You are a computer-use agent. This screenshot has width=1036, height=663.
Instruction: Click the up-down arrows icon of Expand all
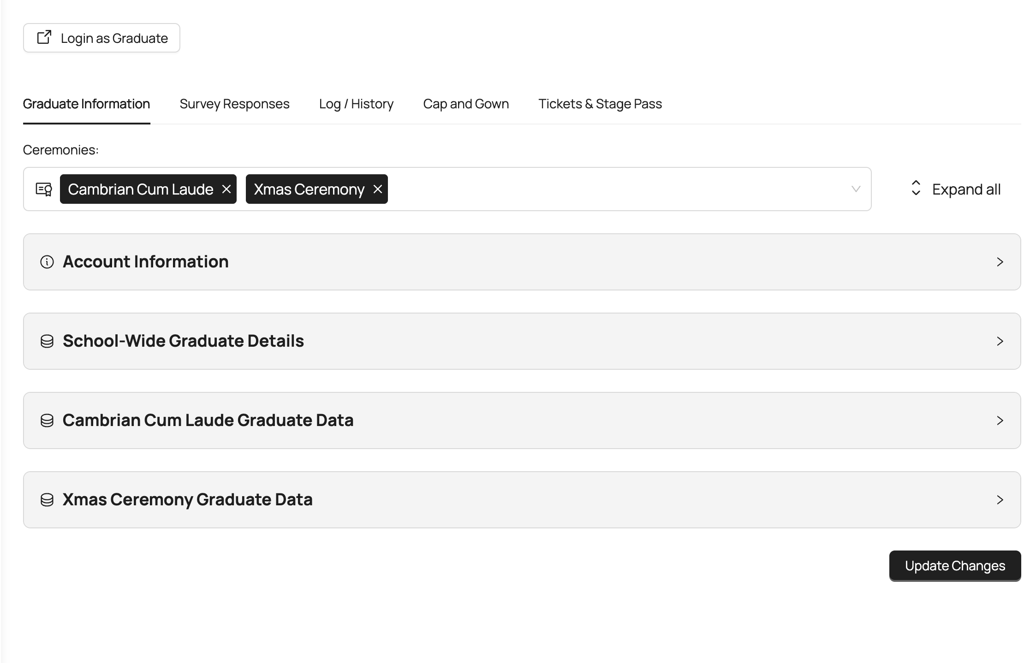pos(916,188)
